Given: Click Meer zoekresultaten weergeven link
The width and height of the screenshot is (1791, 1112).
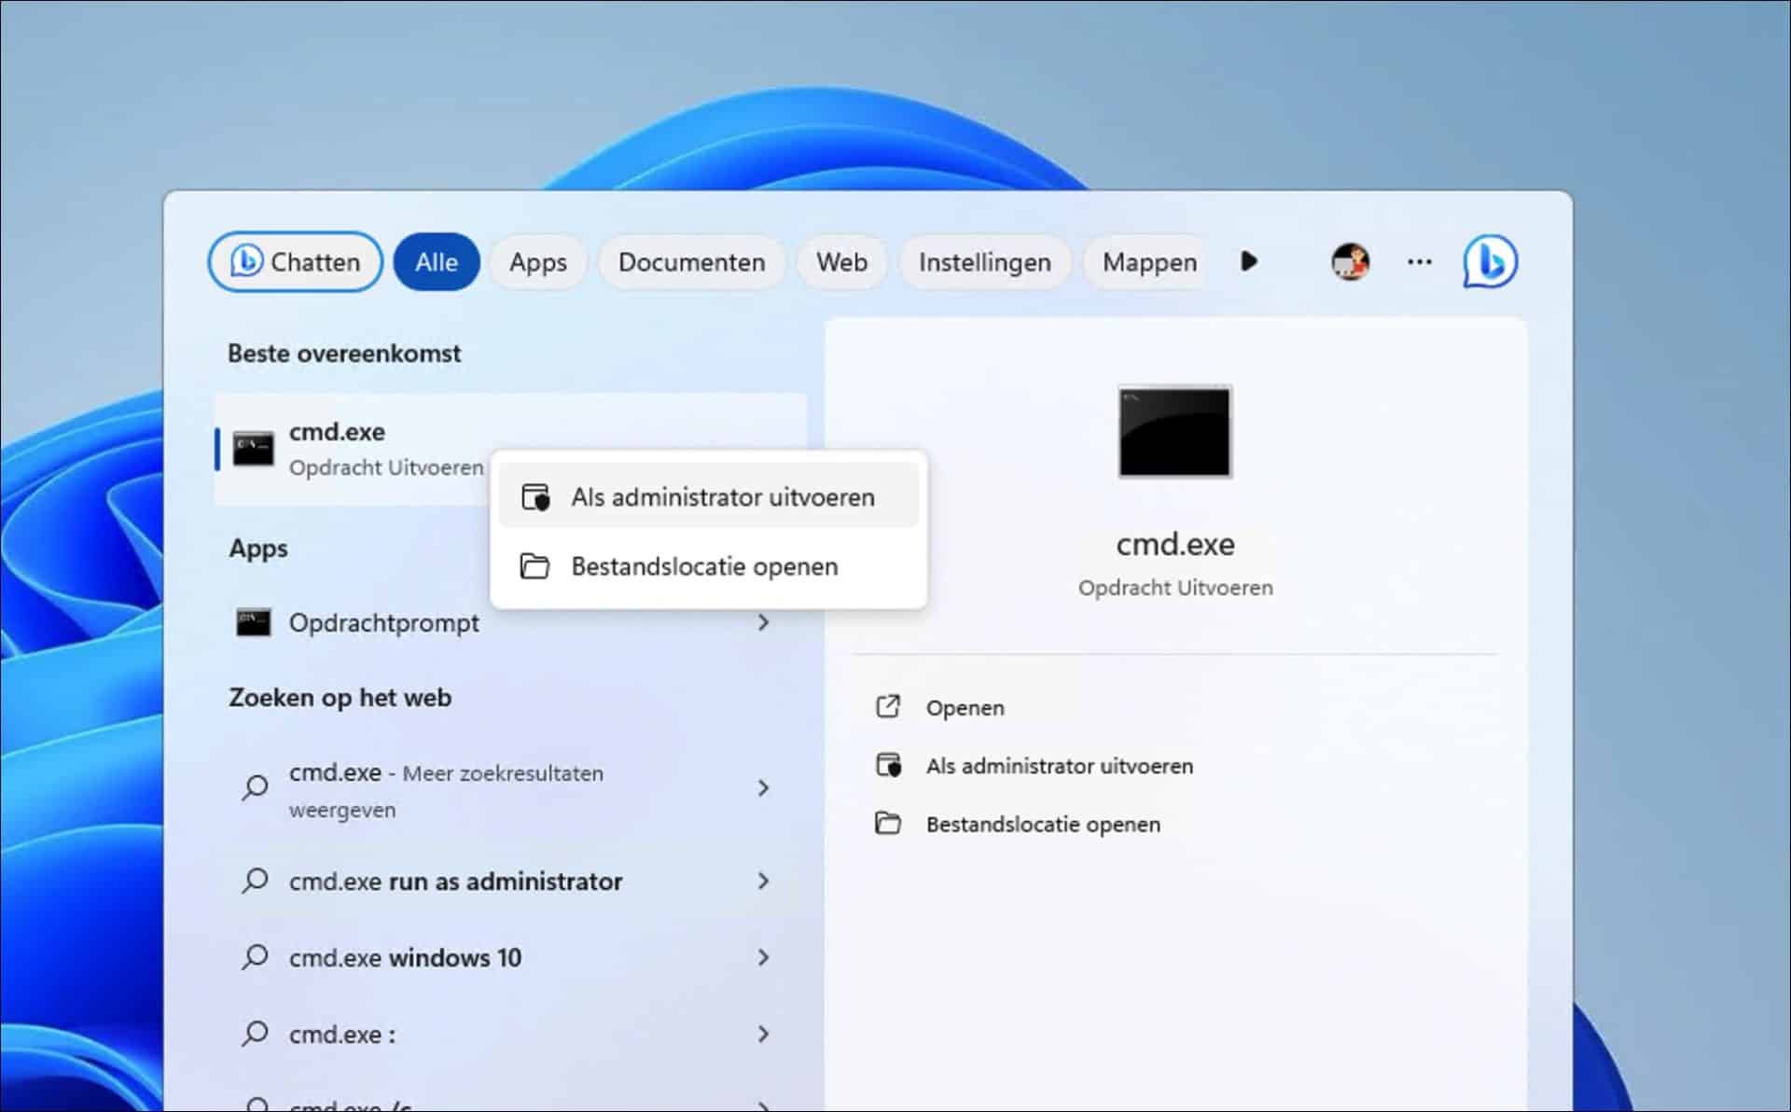Looking at the screenshot, I should coord(446,789).
